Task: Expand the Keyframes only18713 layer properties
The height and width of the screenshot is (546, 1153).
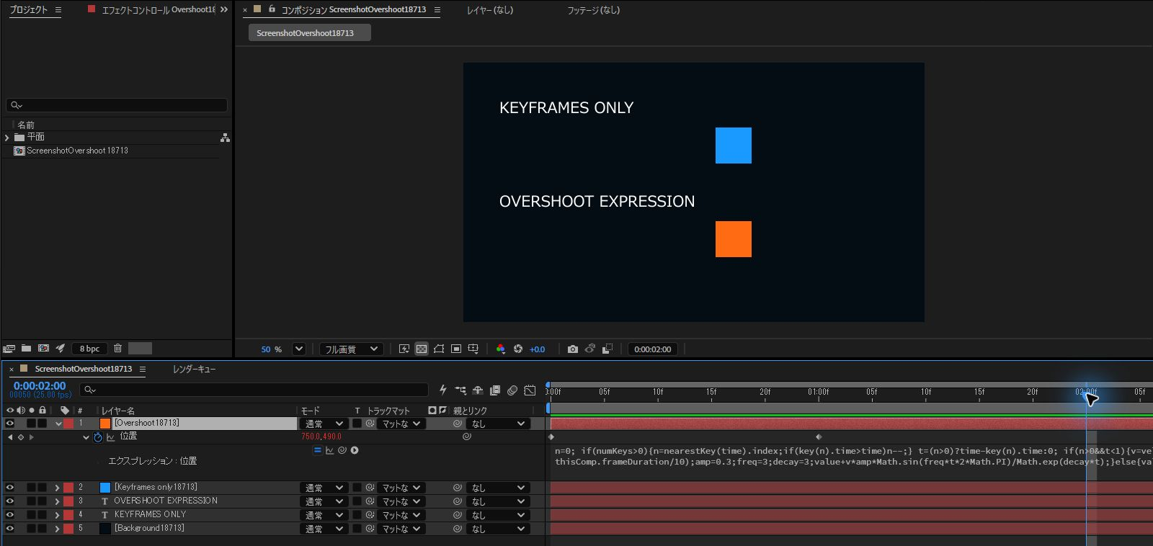Action: (57, 488)
